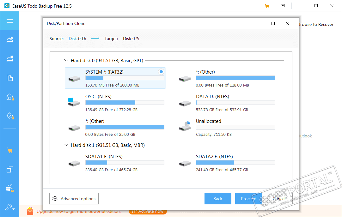Click the upgrade now promotional text
Viewport: 342px width, 217px height.
point(78,211)
